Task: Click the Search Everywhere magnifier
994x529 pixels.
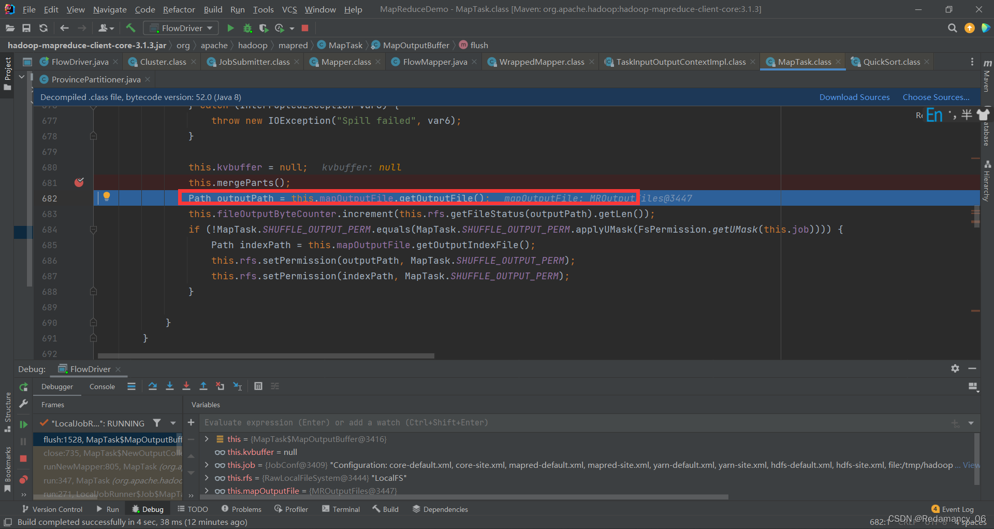Action: click(952, 28)
